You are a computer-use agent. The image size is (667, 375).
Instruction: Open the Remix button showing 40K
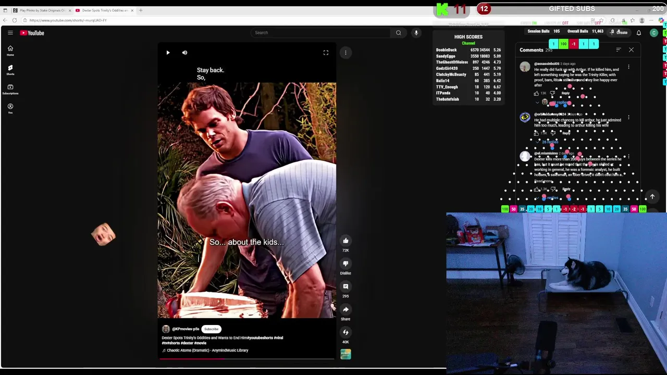[345, 332]
